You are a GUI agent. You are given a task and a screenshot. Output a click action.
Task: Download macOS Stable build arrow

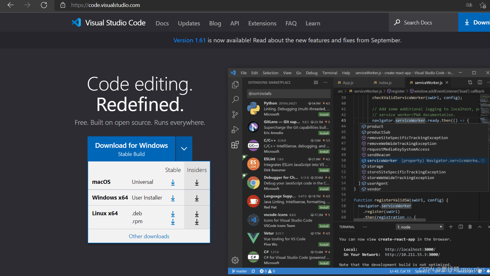point(173,183)
